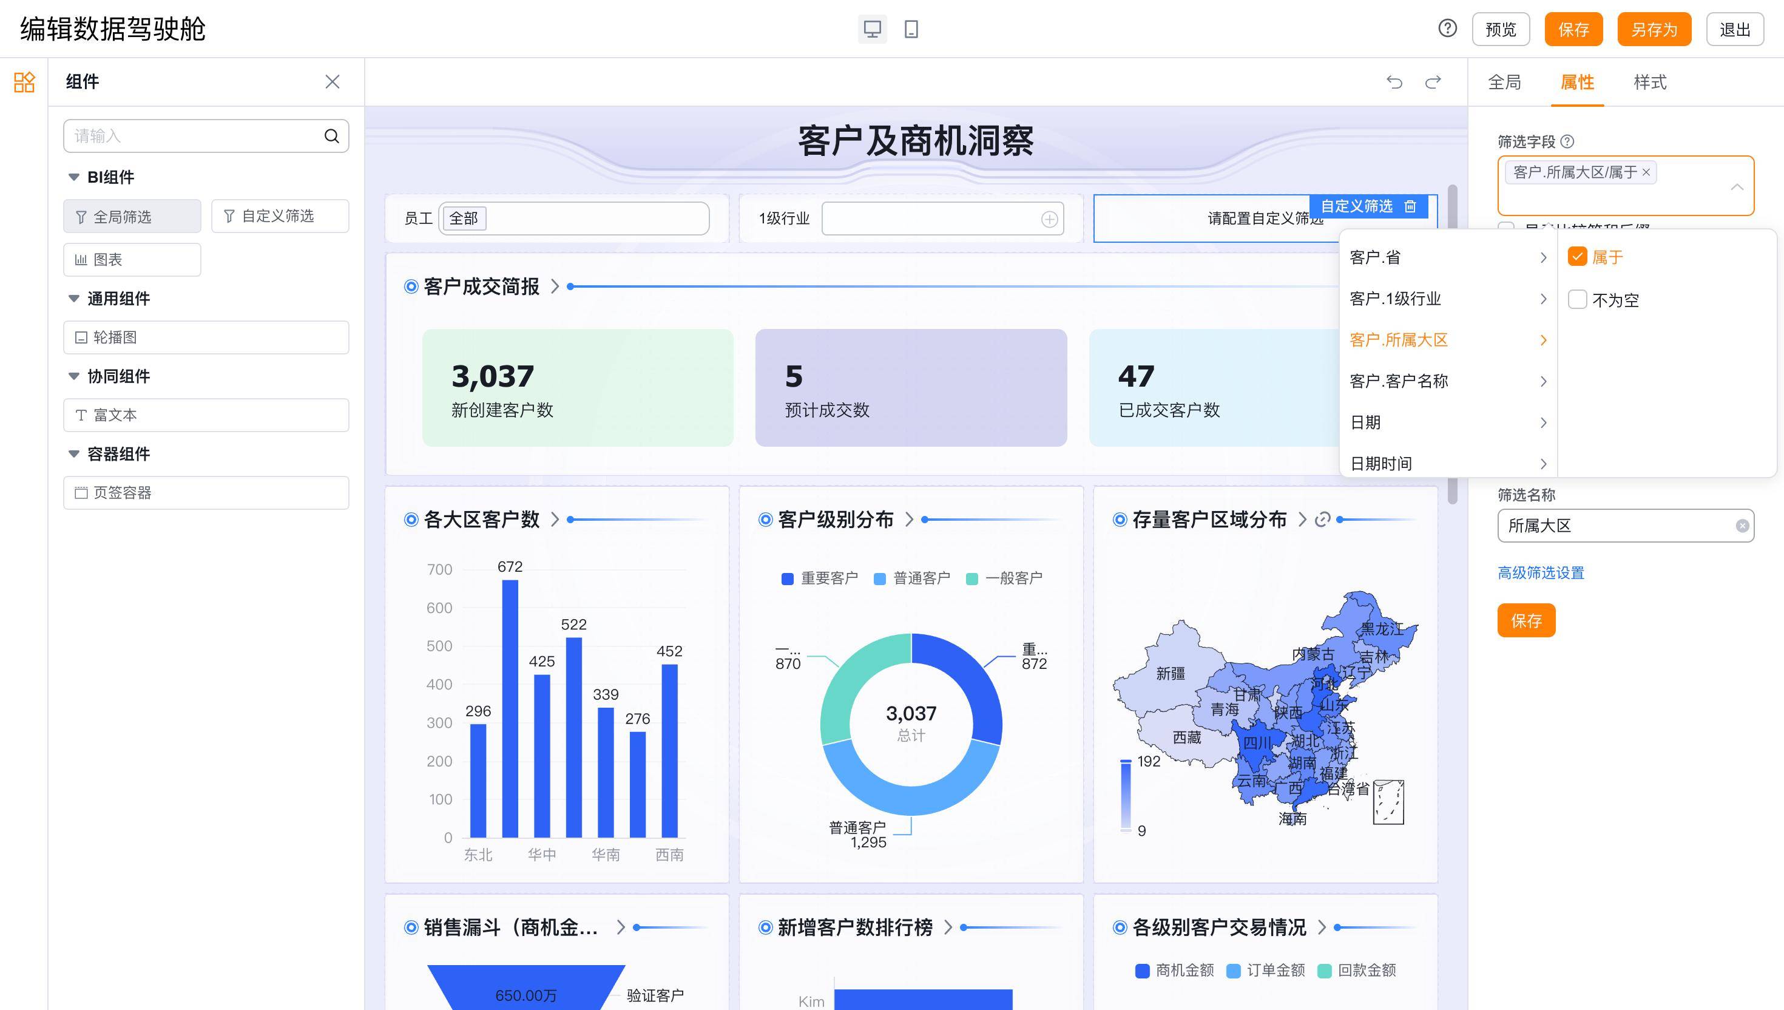Collapse the 筛选字段 dropdown arrow
The height and width of the screenshot is (1010, 1784).
point(1737,186)
